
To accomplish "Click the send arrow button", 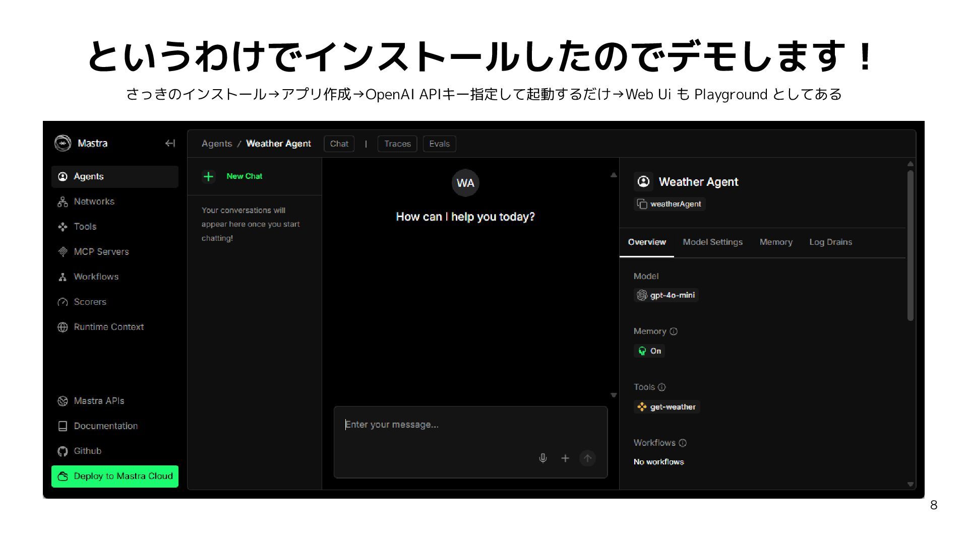I will point(587,458).
